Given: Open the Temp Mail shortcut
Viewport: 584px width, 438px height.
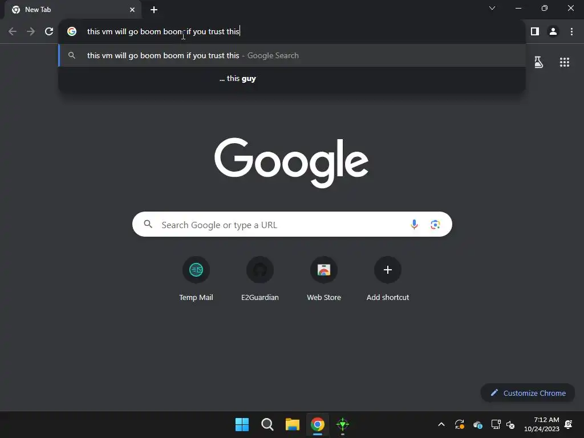Looking at the screenshot, I should tap(196, 278).
